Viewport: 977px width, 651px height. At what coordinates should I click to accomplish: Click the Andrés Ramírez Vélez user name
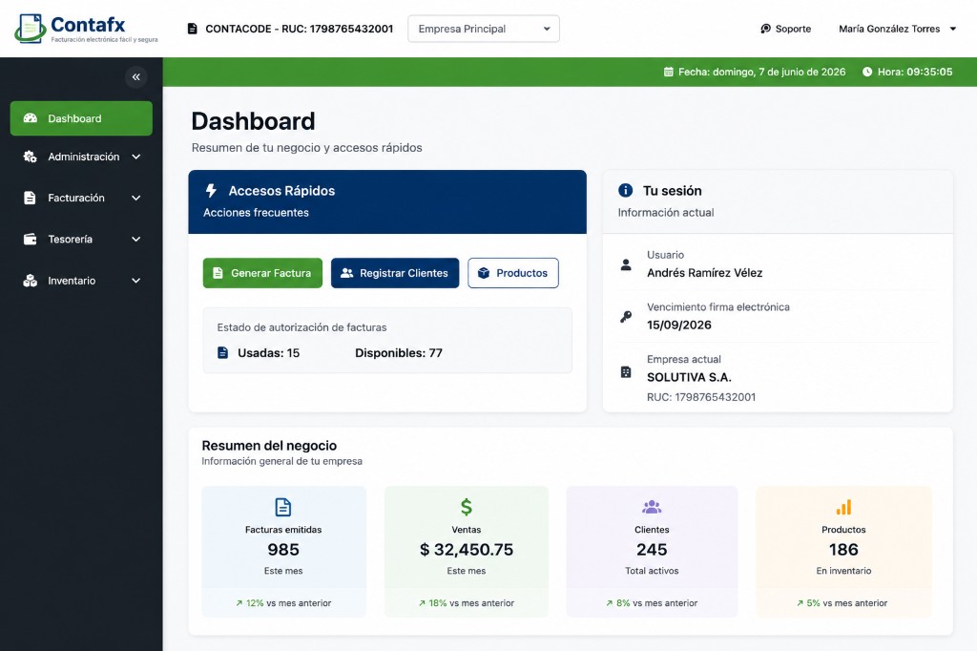click(x=705, y=272)
